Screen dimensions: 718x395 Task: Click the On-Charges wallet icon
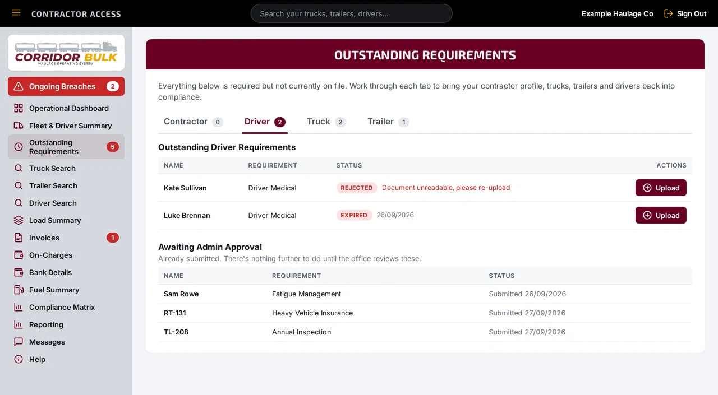pos(19,255)
